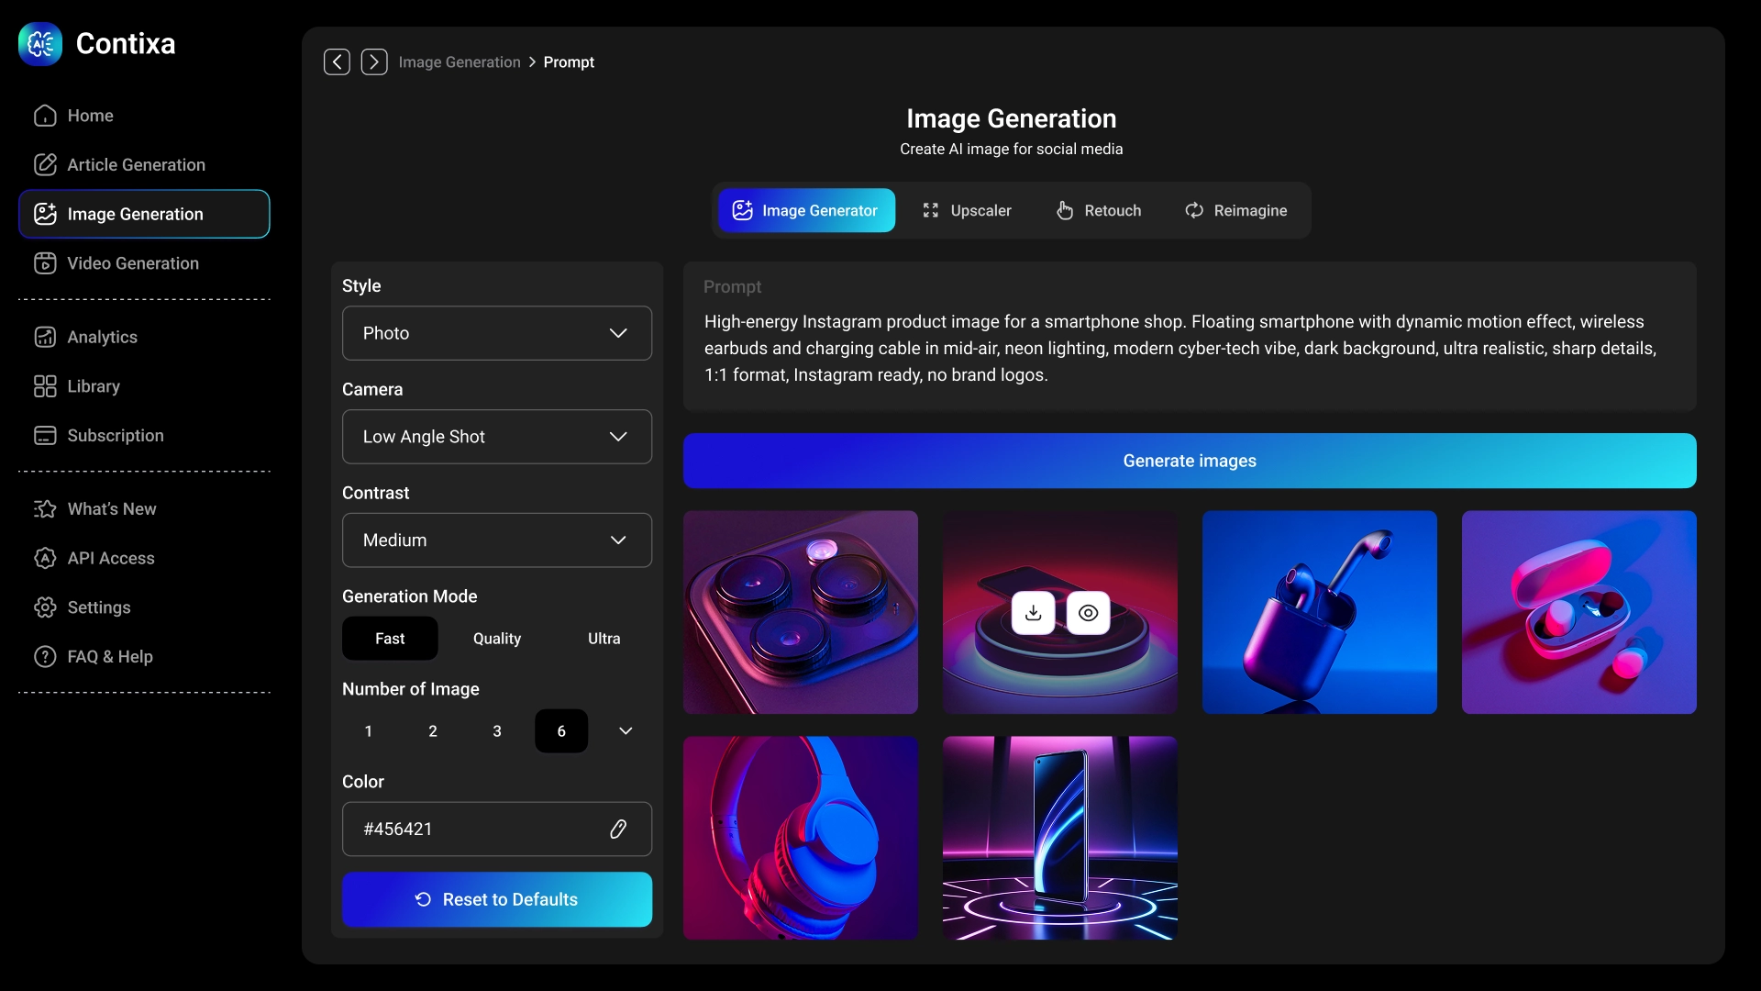Click the paperclip icon in Color field

(618, 829)
